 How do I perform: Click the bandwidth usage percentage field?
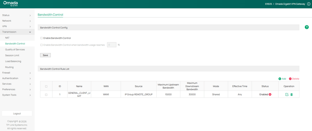pyautogui.click(x=112, y=45)
